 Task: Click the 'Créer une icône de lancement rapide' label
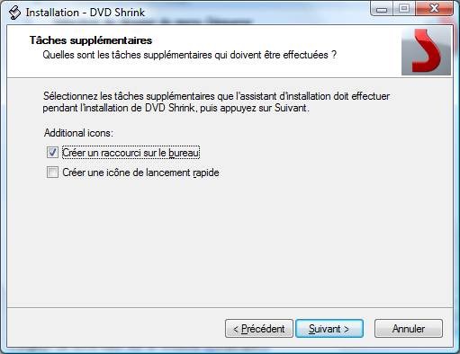140,173
